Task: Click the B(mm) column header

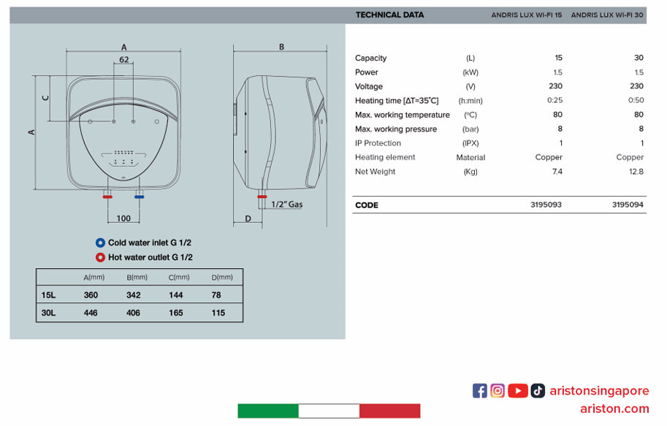Action: 137,278
